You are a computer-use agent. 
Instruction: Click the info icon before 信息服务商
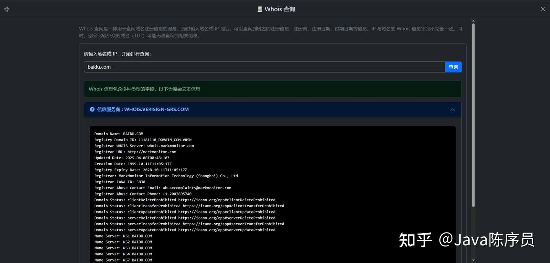pyautogui.click(x=92, y=110)
